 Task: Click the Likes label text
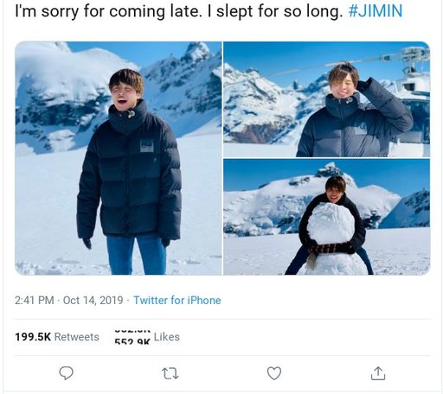coord(167,337)
